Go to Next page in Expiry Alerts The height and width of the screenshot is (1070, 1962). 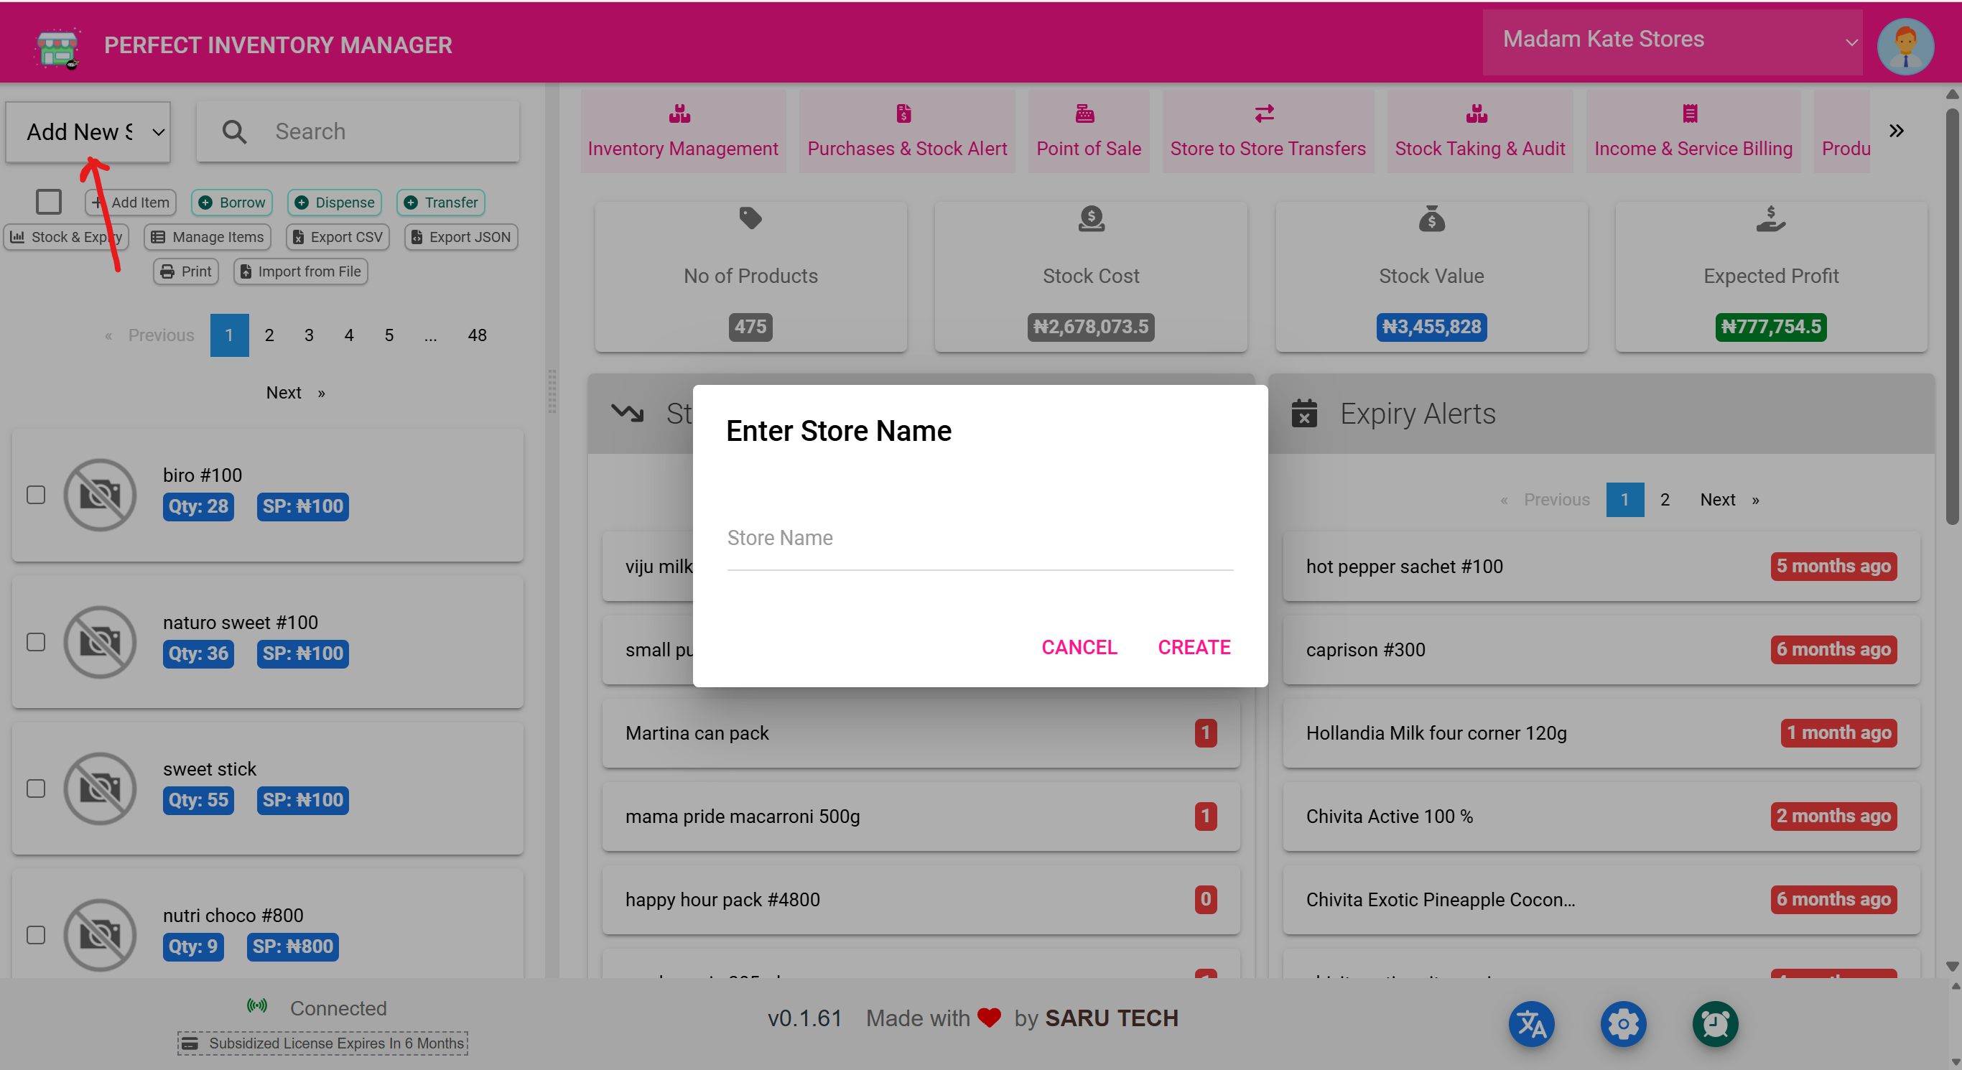(1729, 501)
